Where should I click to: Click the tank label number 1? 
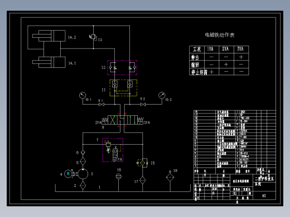(x=99, y=188)
